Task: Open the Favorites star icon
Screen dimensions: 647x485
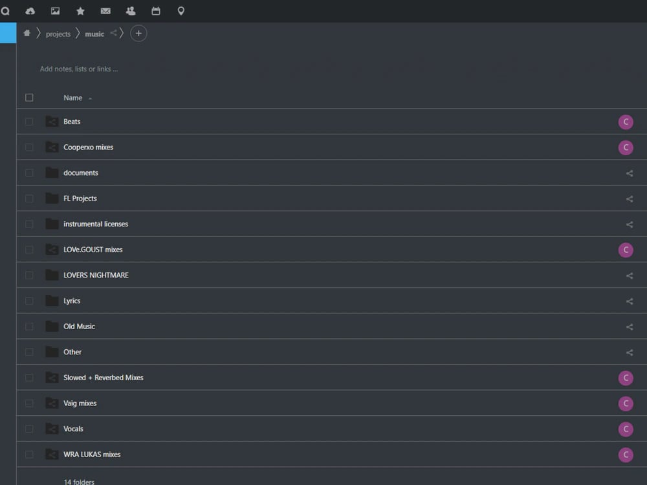Action: (x=80, y=11)
